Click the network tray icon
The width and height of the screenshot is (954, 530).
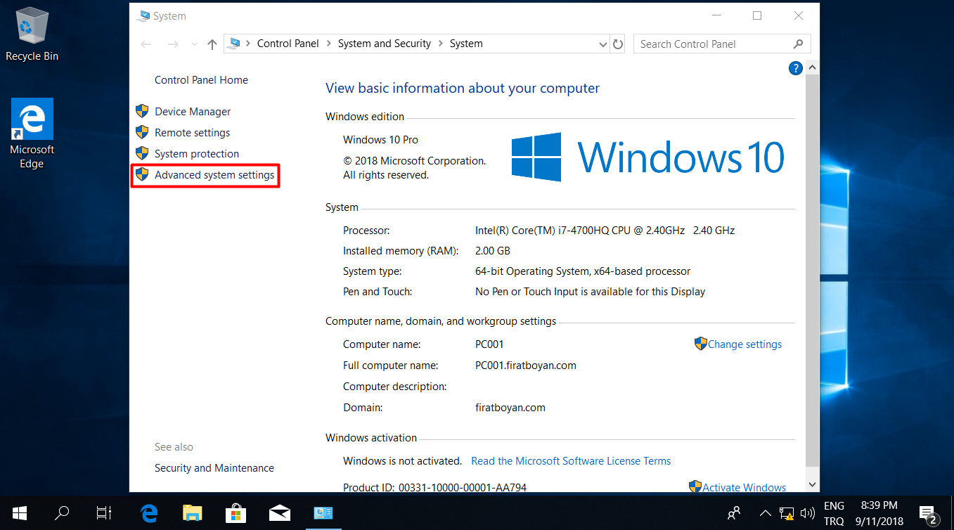787,513
